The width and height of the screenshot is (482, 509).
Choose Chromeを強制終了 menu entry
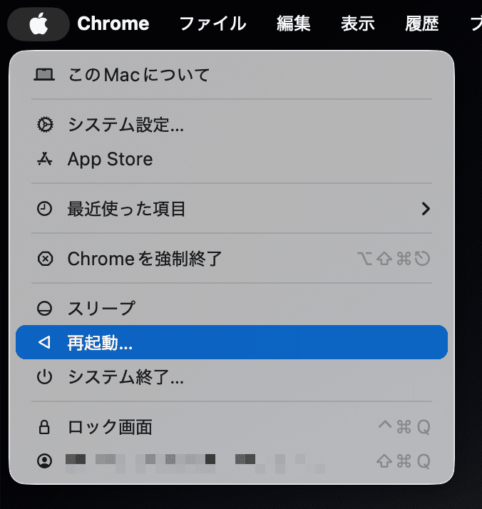232,259
